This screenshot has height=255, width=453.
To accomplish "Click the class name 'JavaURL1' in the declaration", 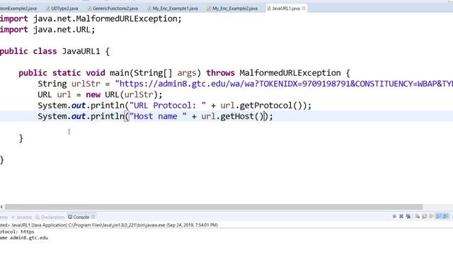I will (81, 52).
